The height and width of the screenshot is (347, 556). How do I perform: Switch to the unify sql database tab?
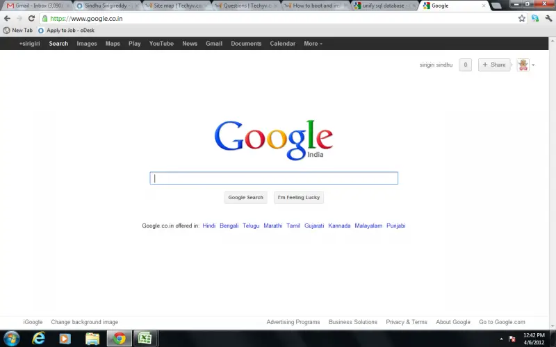click(383, 6)
